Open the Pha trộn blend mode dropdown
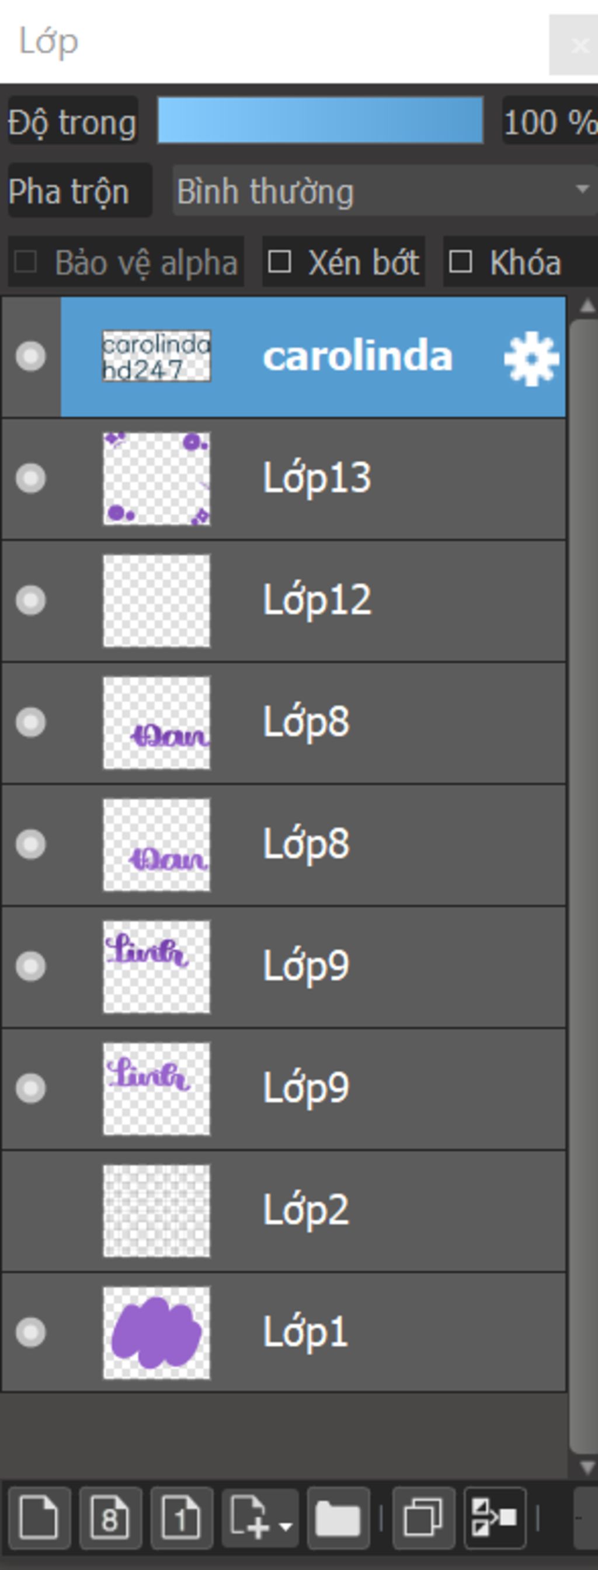 [384, 191]
